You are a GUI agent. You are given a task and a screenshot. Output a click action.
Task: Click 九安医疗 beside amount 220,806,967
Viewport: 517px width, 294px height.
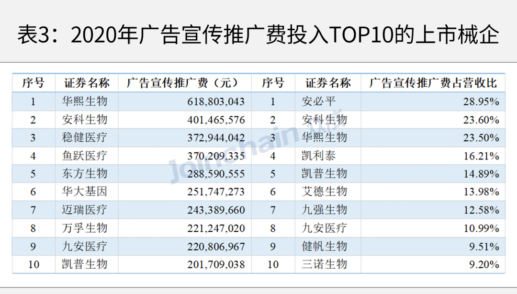(x=85, y=246)
